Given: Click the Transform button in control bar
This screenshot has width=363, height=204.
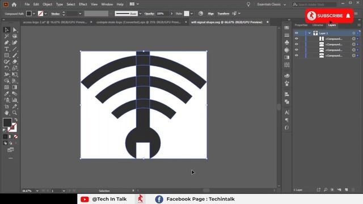Looking at the screenshot, I should click(223, 14).
